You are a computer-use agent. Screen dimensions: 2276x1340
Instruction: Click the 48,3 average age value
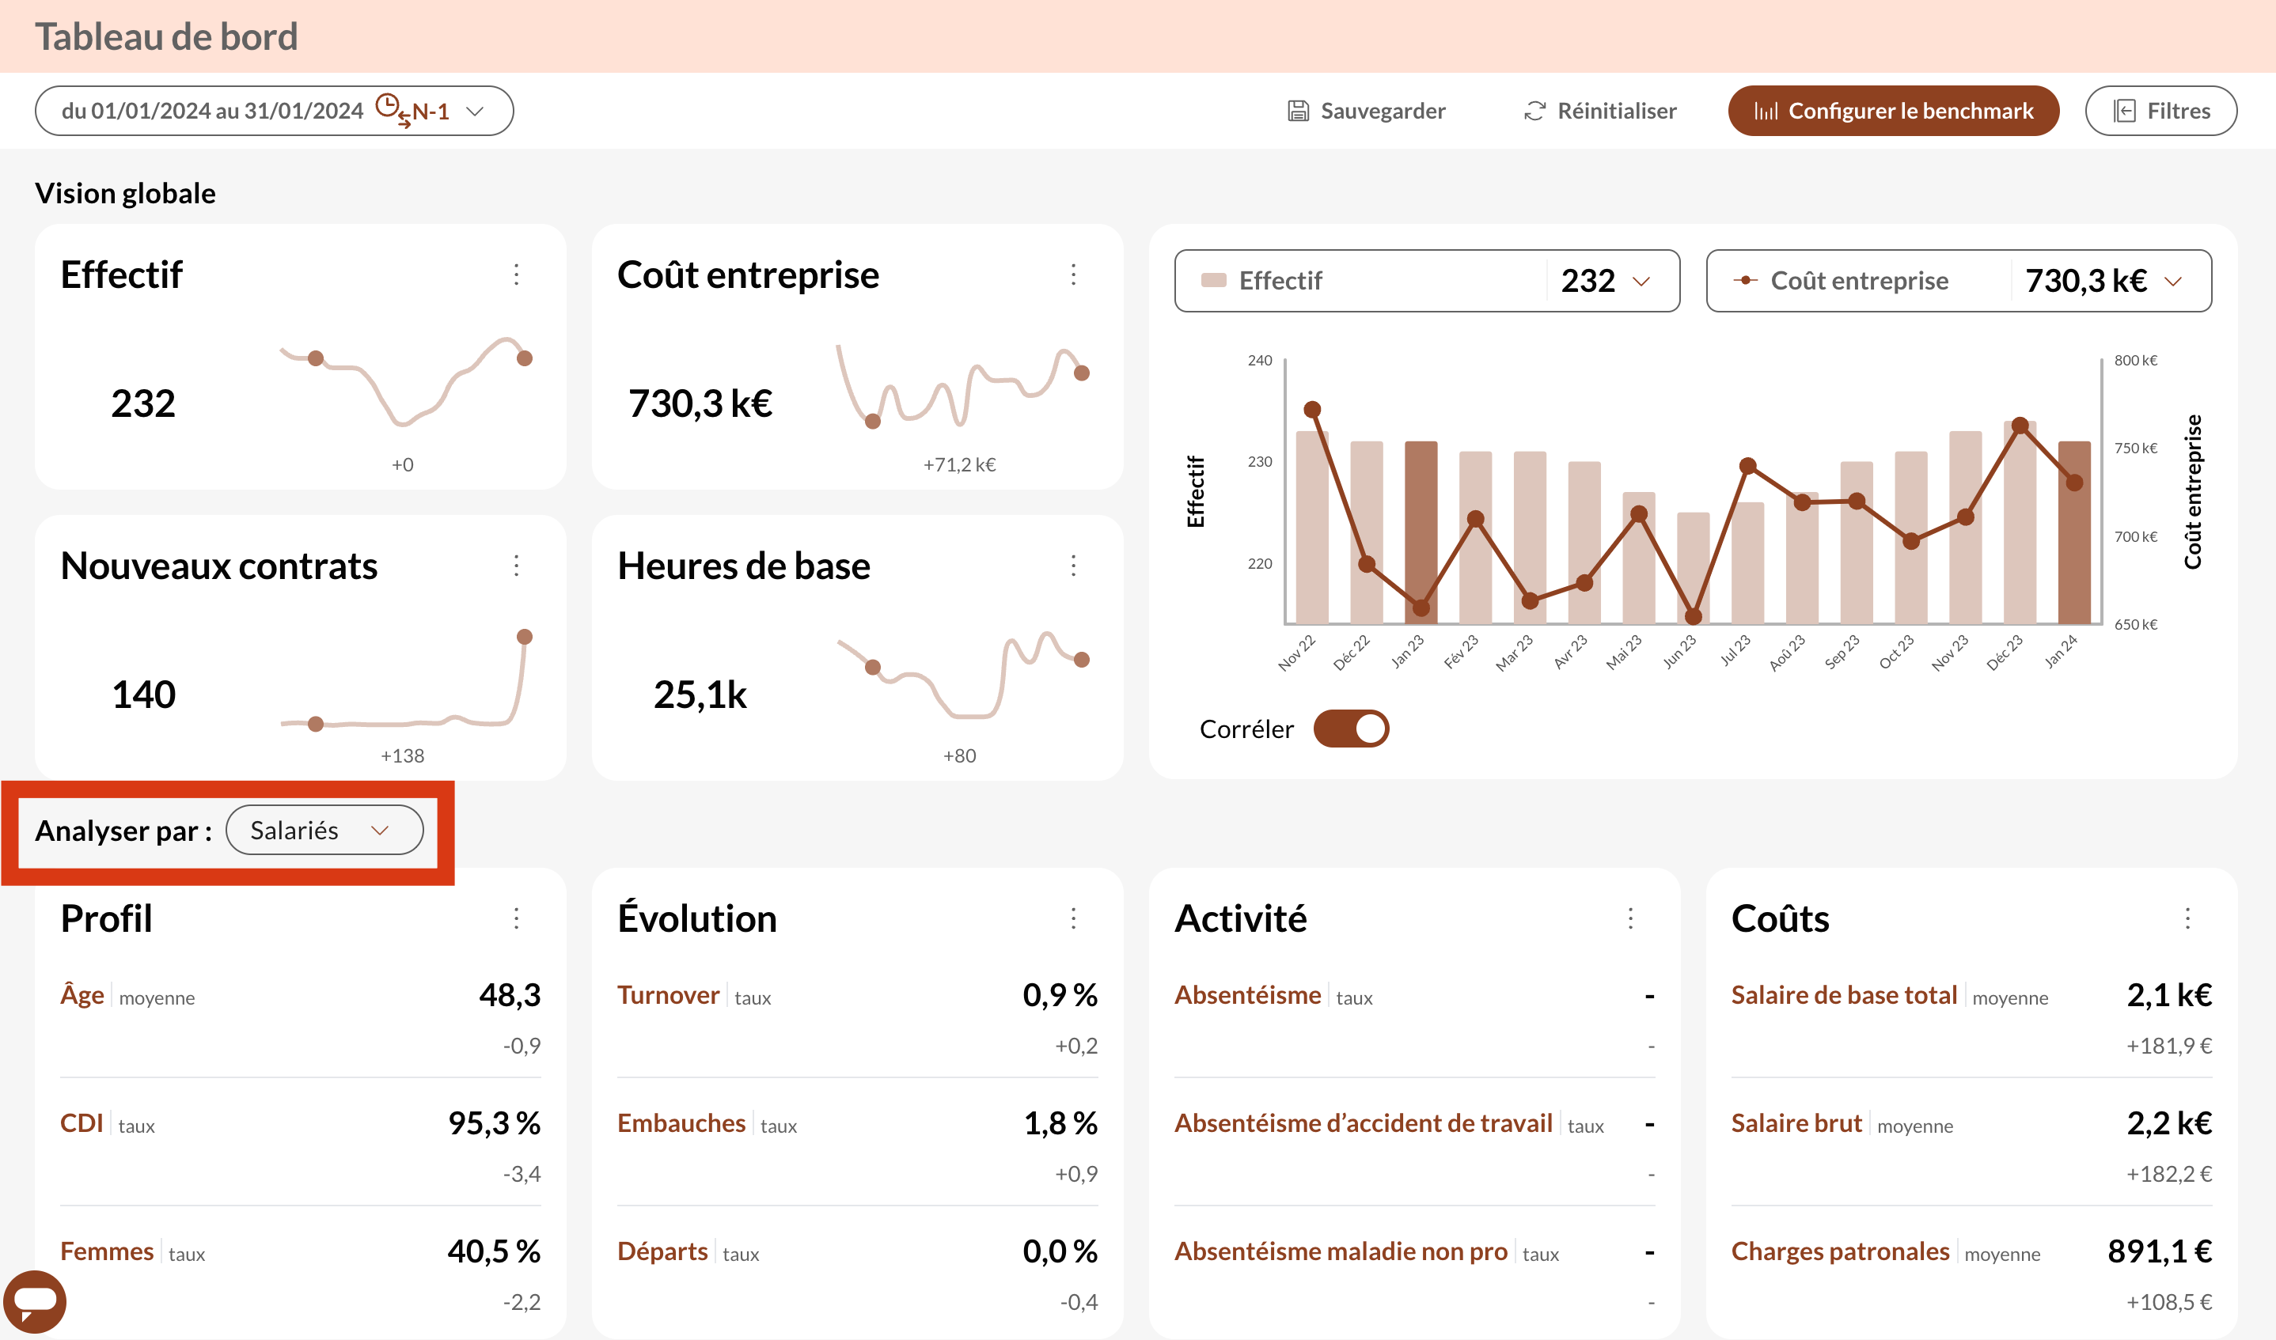[510, 995]
